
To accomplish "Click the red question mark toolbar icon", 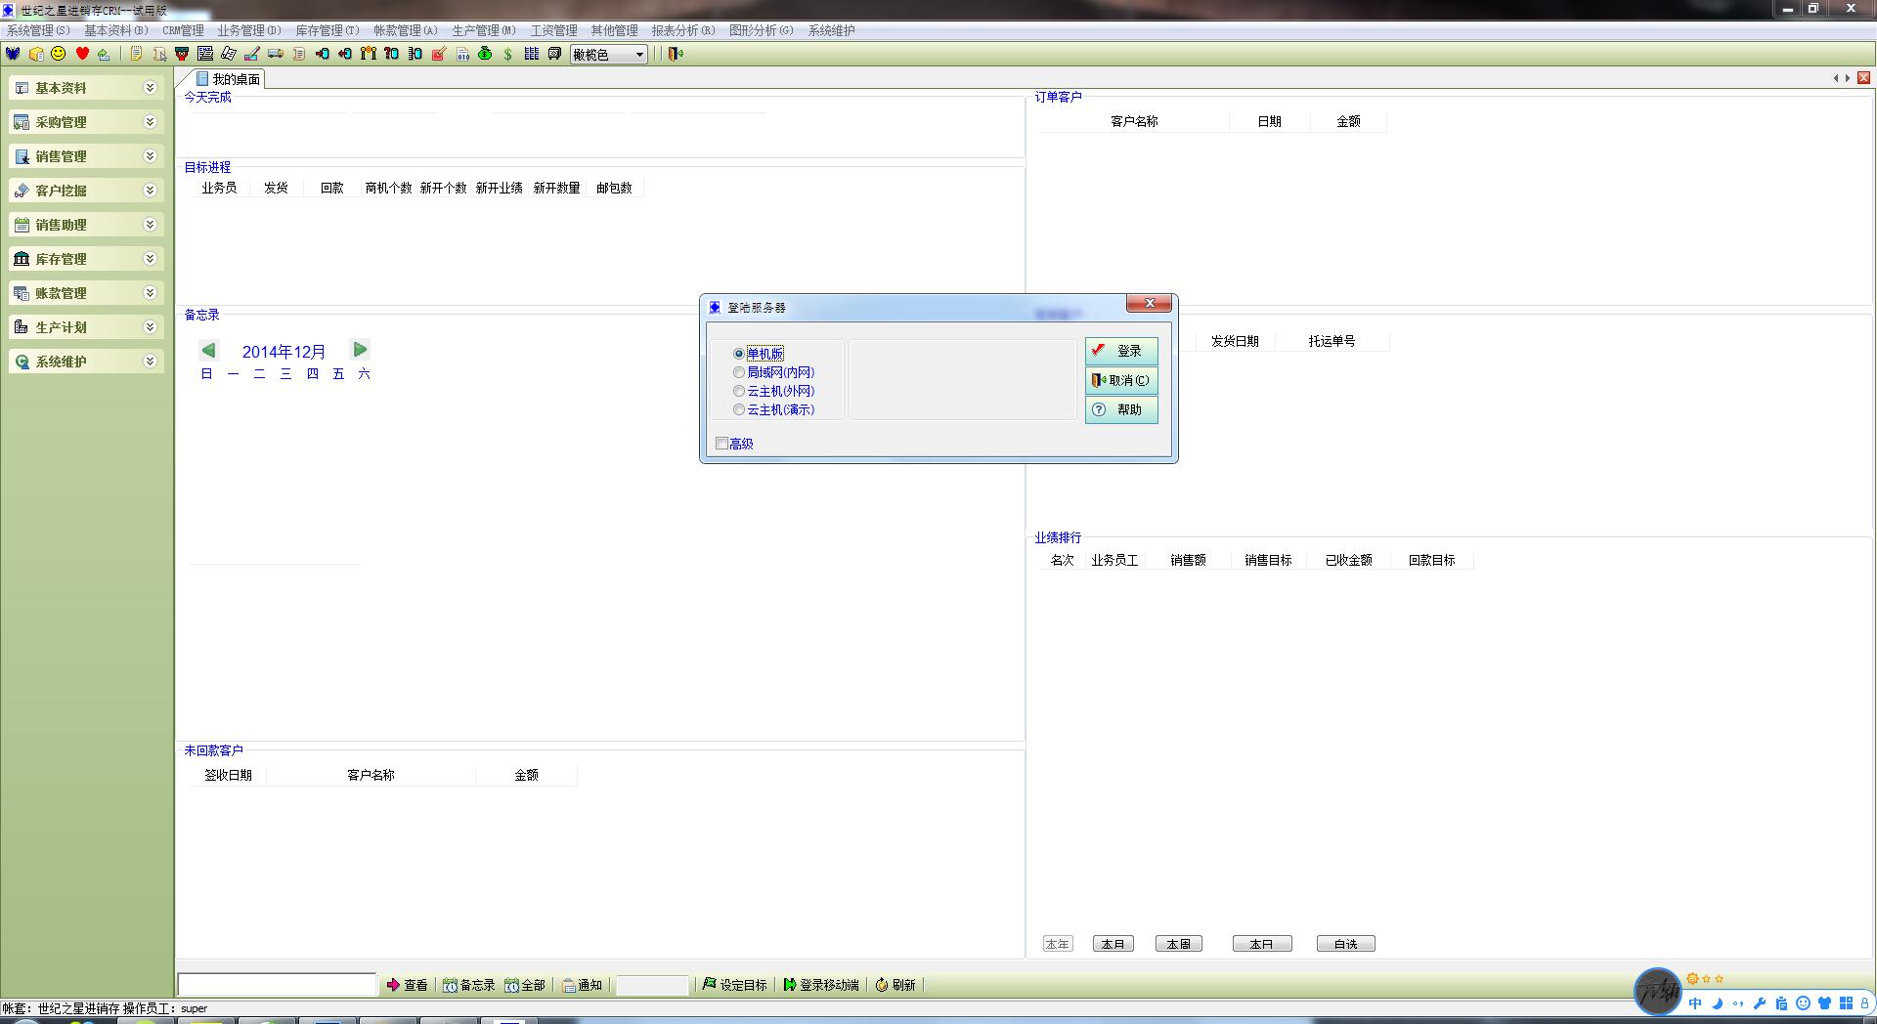I will pos(392,54).
